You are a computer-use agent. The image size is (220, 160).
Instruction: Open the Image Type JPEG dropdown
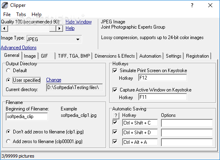pyautogui.click(x=54, y=39)
